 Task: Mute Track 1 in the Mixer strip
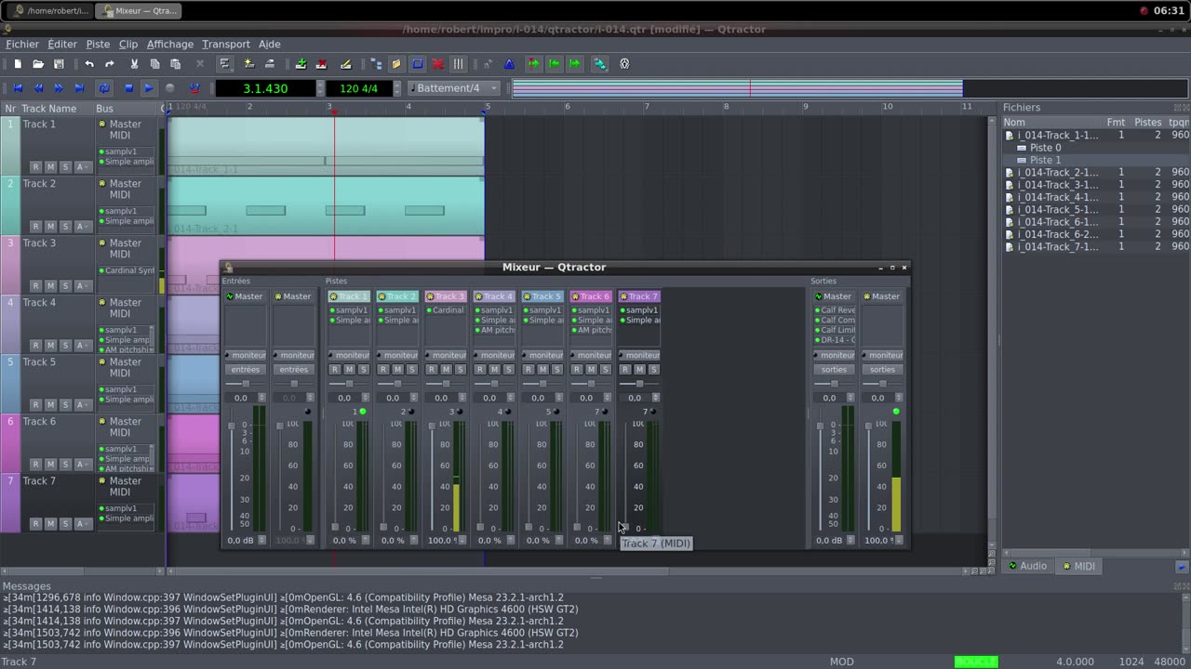click(349, 370)
